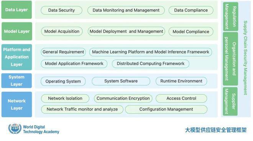Click the Regulation Management vertical block

(230, 17)
